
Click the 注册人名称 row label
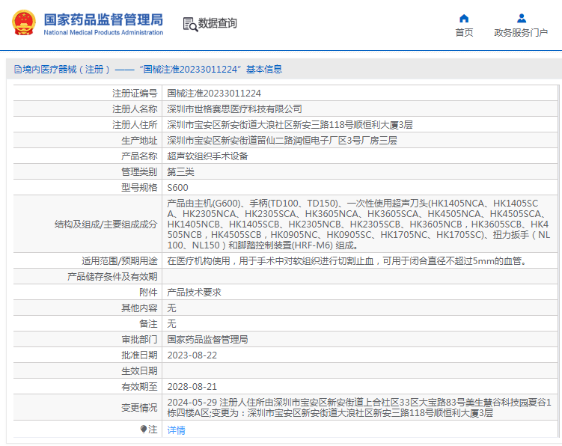coord(135,109)
